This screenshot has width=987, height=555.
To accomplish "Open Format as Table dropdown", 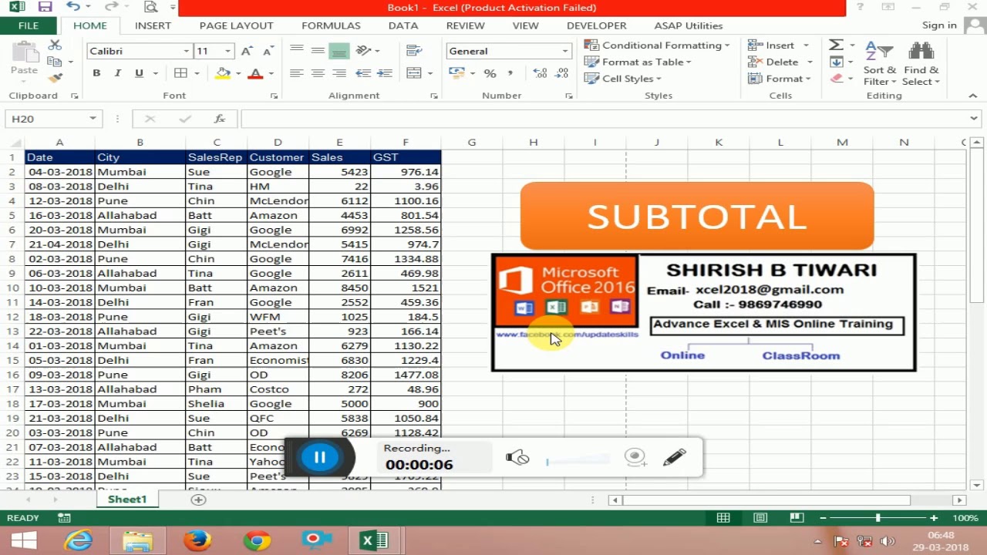I will point(638,62).
